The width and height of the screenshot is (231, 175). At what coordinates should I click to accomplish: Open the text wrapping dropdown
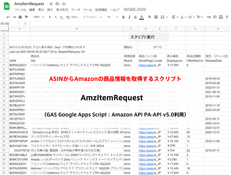pos(192,17)
